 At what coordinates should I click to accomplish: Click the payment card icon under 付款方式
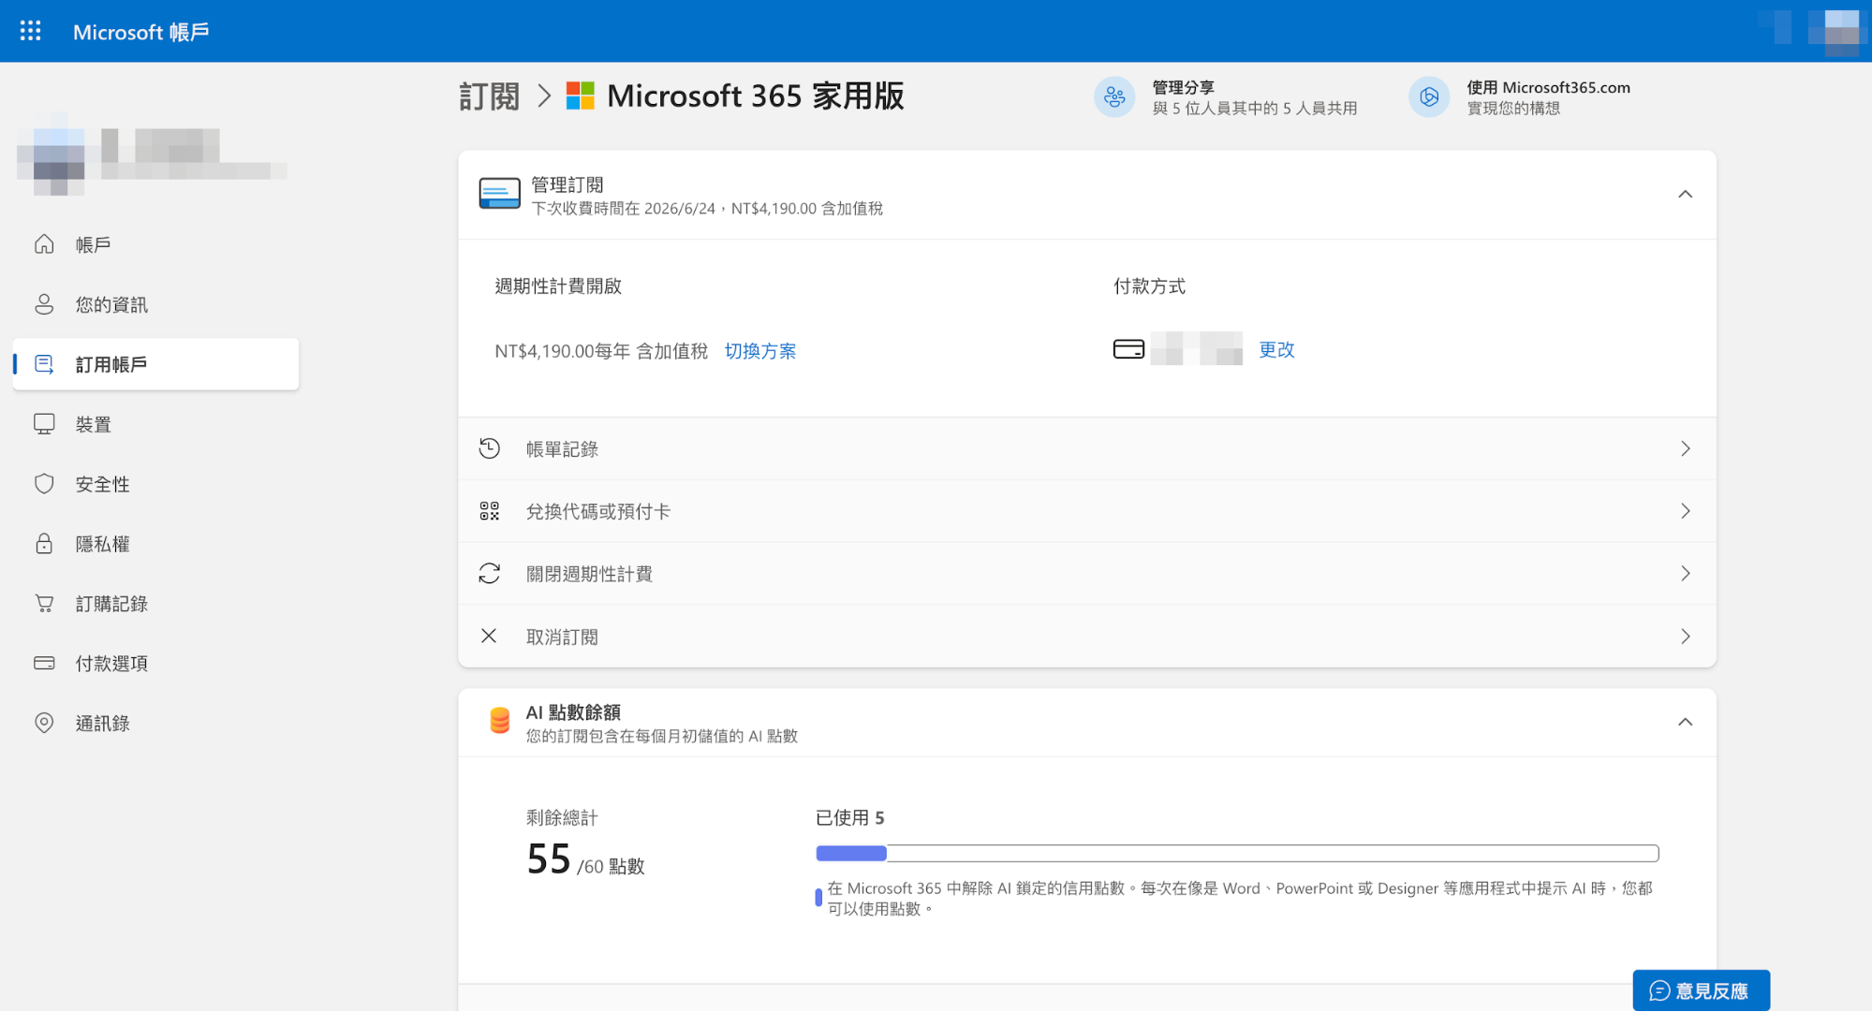(x=1128, y=349)
